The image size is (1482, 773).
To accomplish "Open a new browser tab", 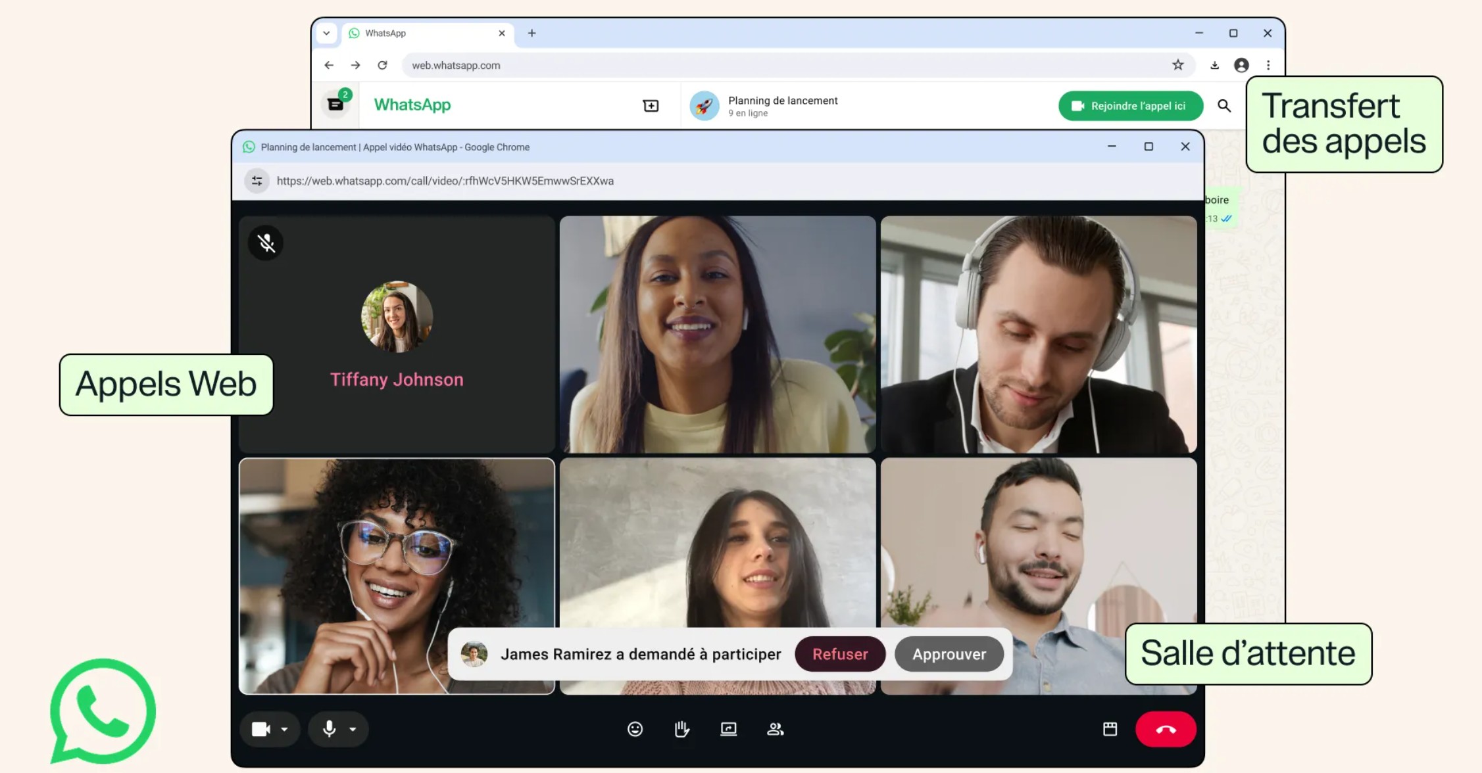I will pyautogui.click(x=531, y=33).
